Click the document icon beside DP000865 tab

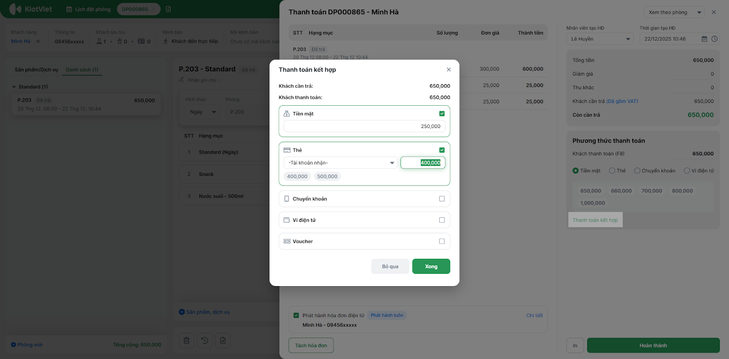coord(168,9)
